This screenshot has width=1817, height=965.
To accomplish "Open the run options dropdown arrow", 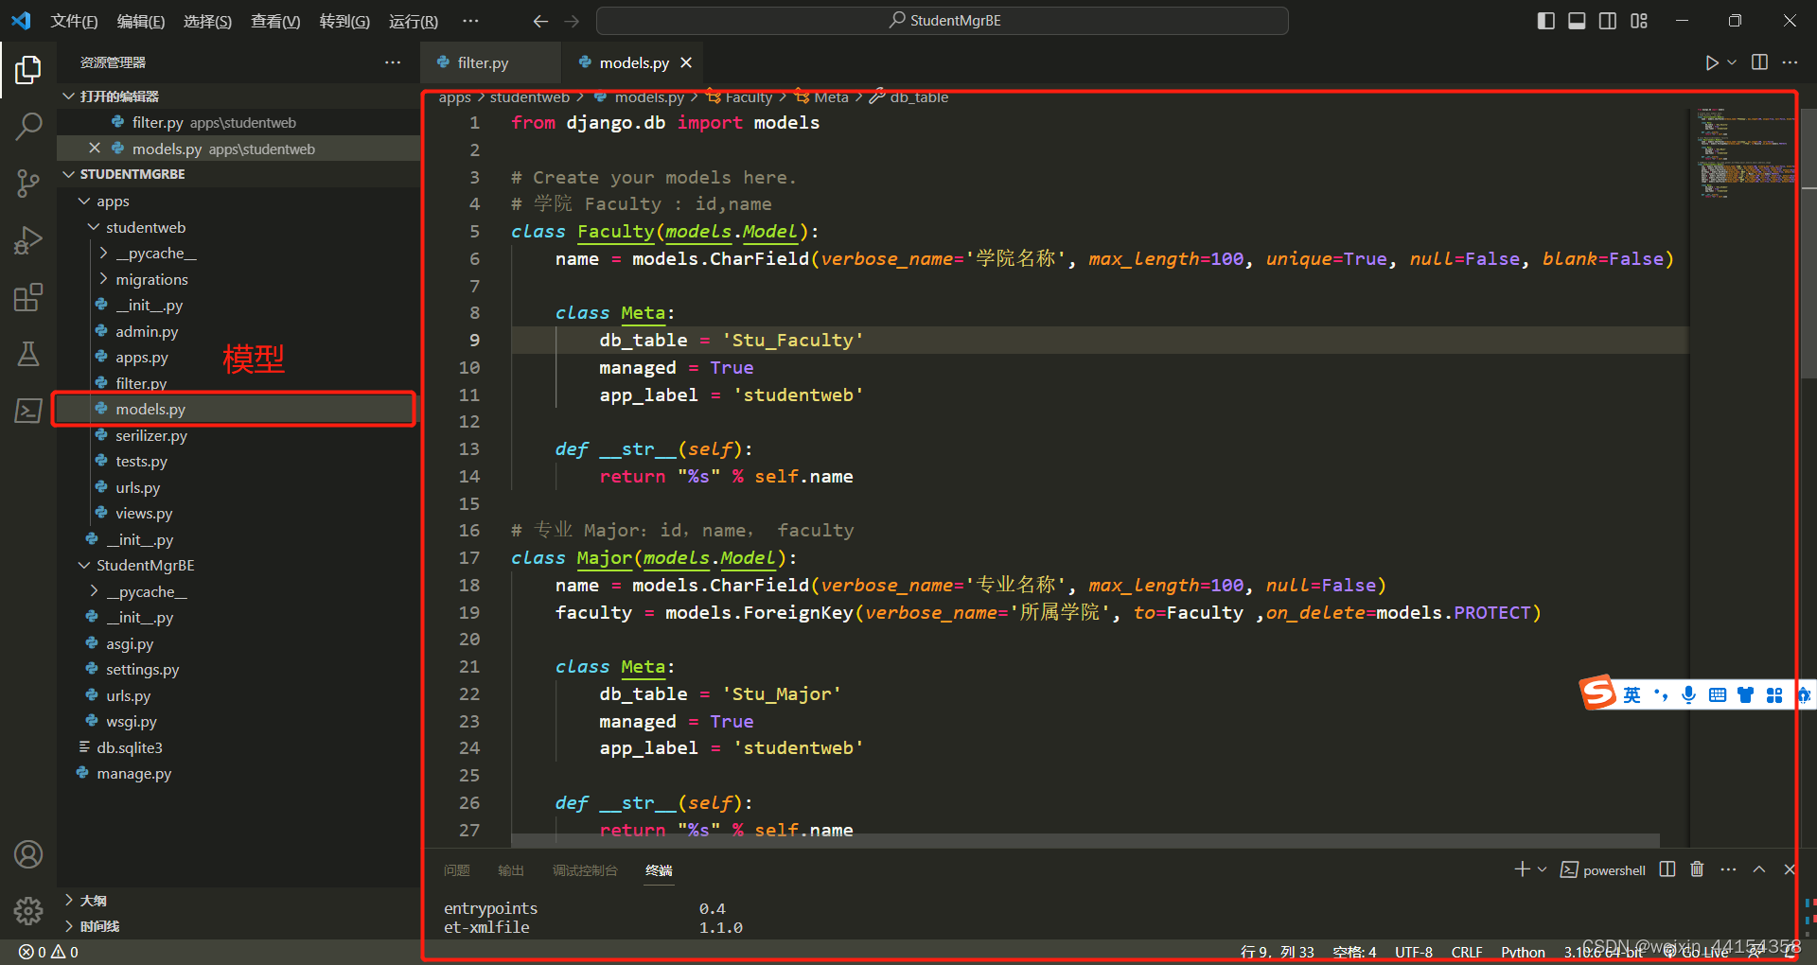I will [1732, 62].
